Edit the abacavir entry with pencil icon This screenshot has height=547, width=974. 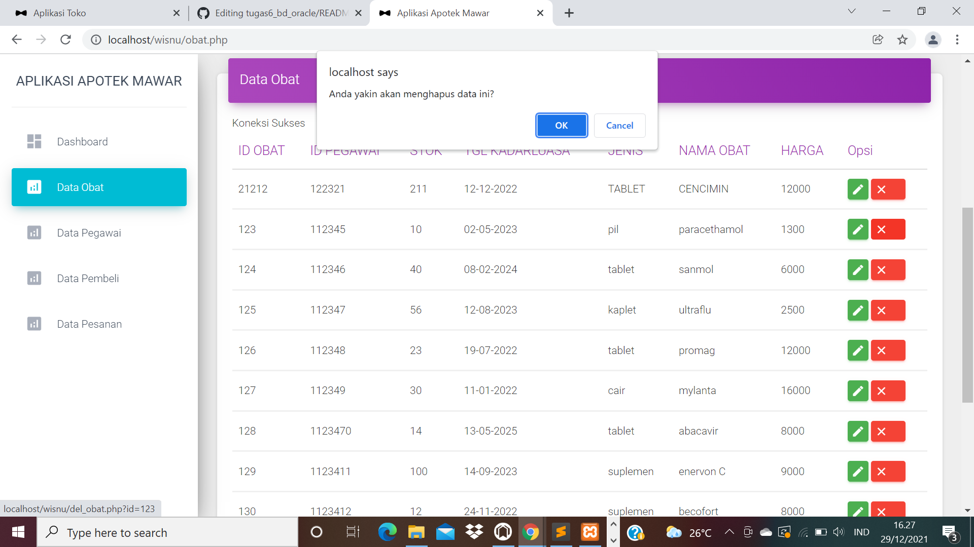858,431
